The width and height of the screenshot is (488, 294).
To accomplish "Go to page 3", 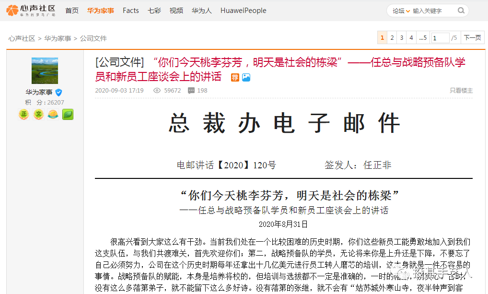I will (402, 38).
